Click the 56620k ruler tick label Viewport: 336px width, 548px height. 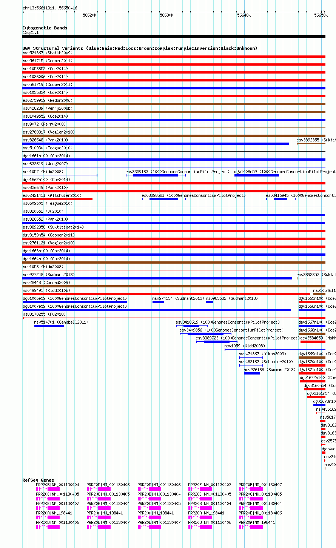pyautogui.click(x=89, y=15)
